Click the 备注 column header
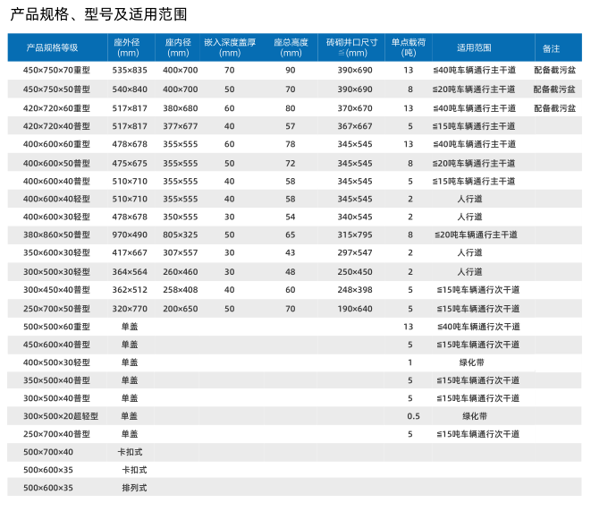 tap(552, 47)
